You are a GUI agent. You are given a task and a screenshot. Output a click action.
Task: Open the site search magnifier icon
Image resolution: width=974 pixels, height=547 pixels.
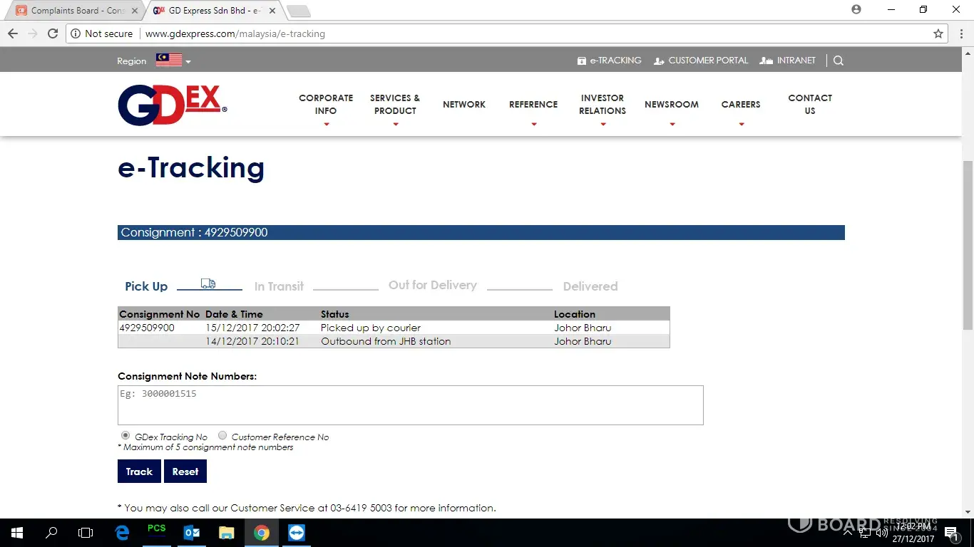[839, 61]
